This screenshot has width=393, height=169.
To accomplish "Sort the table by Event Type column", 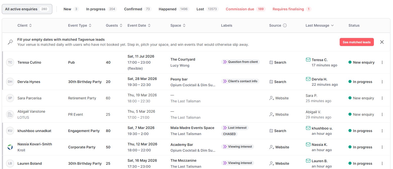I will [80, 25].
